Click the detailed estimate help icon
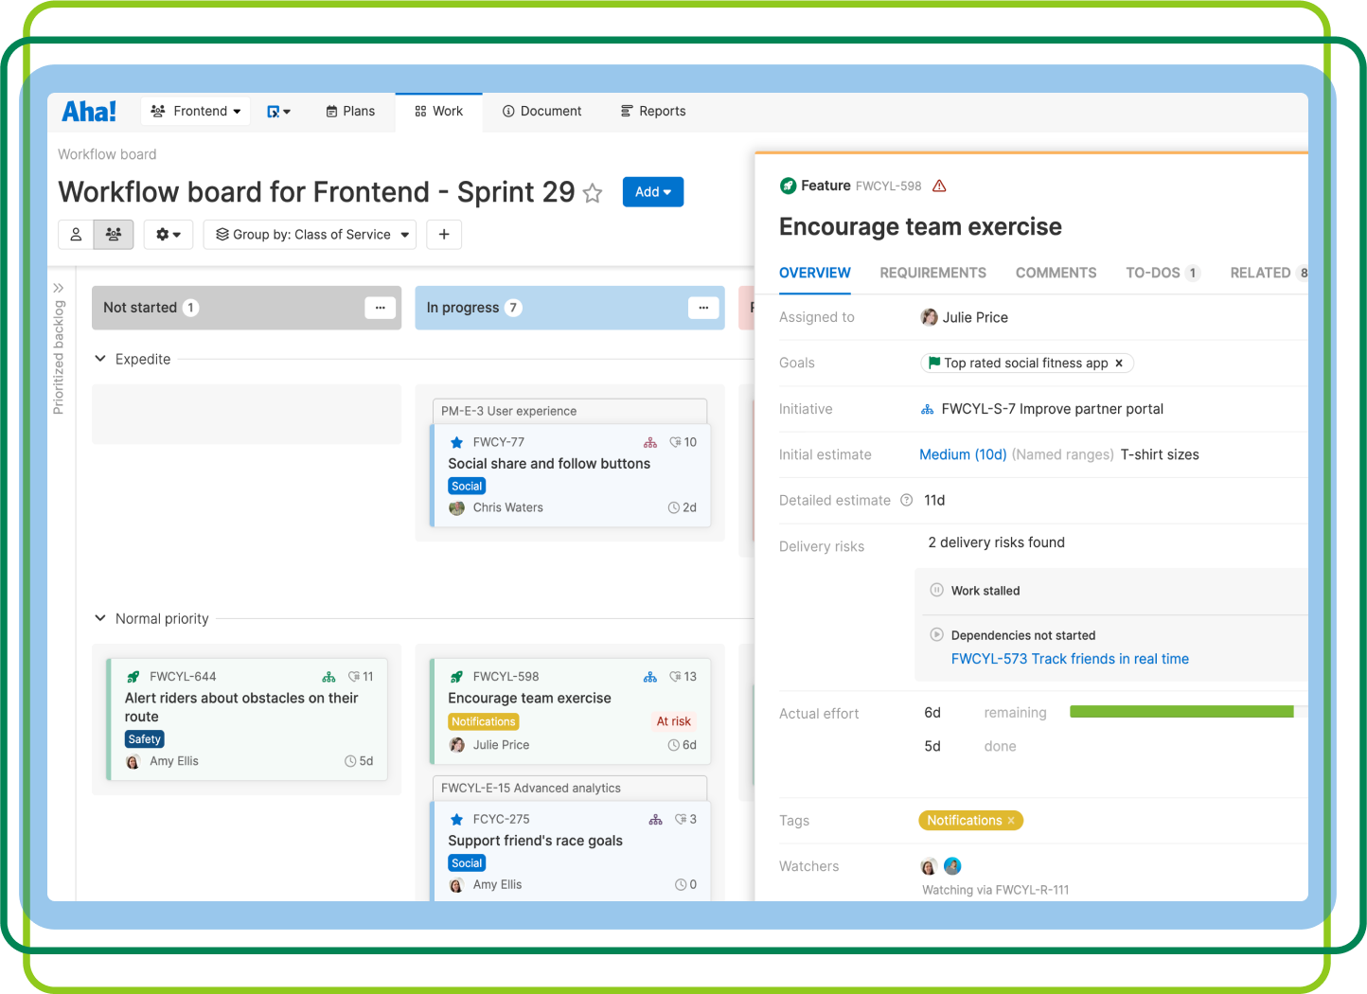Image resolution: width=1367 pixels, height=994 pixels. click(x=906, y=500)
